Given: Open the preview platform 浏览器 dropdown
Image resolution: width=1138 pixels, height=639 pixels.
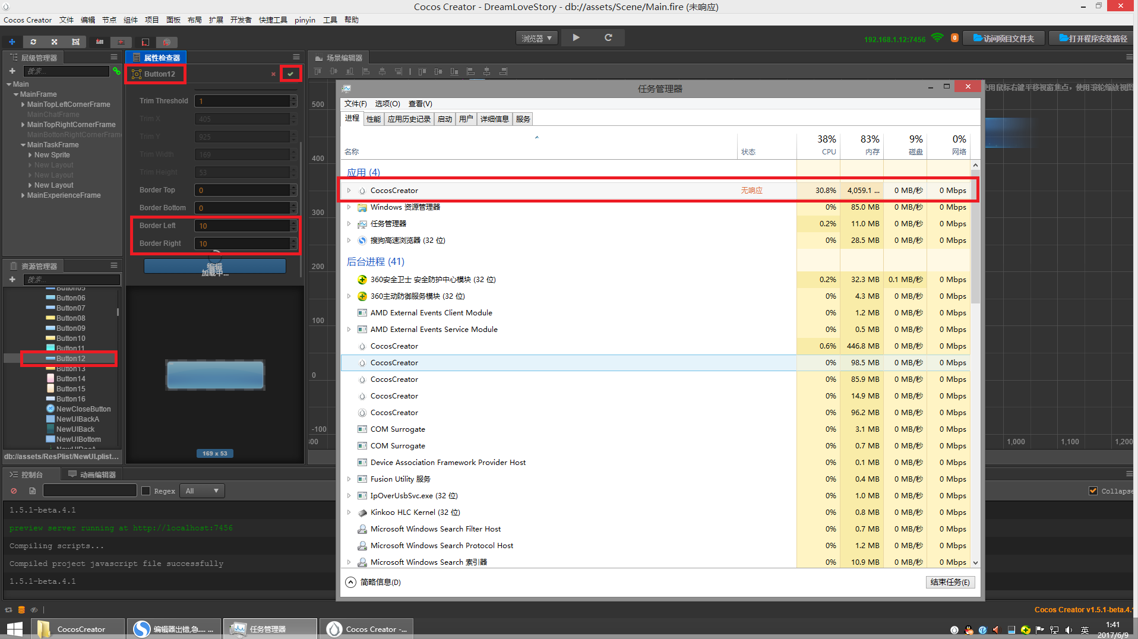Looking at the screenshot, I should pyautogui.click(x=537, y=38).
